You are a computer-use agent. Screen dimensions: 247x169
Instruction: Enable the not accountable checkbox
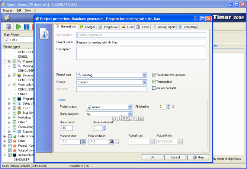pyautogui.click(x=154, y=88)
